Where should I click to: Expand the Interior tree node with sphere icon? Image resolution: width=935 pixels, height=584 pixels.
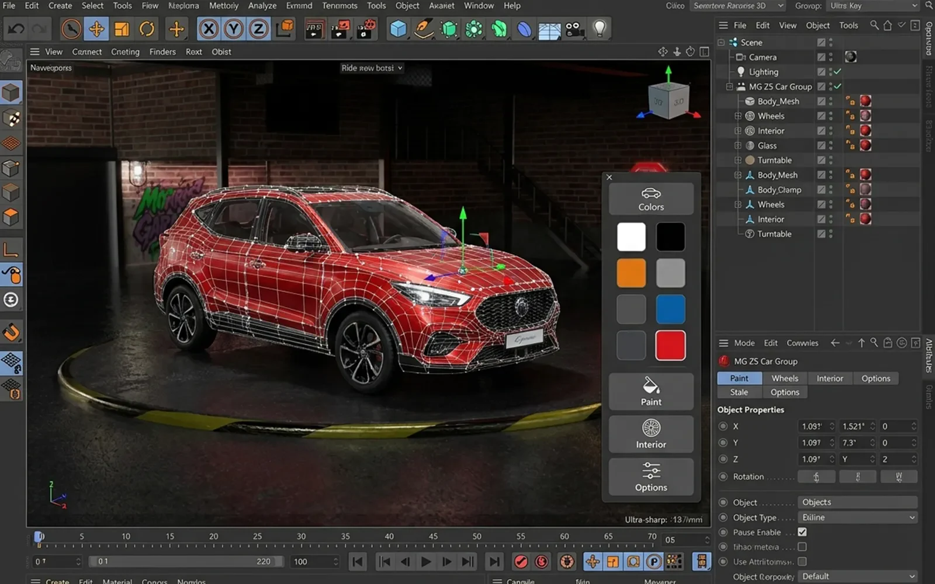pos(737,131)
